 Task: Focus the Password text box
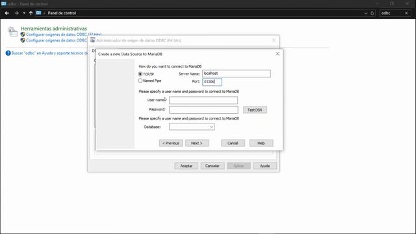click(203, 110)
